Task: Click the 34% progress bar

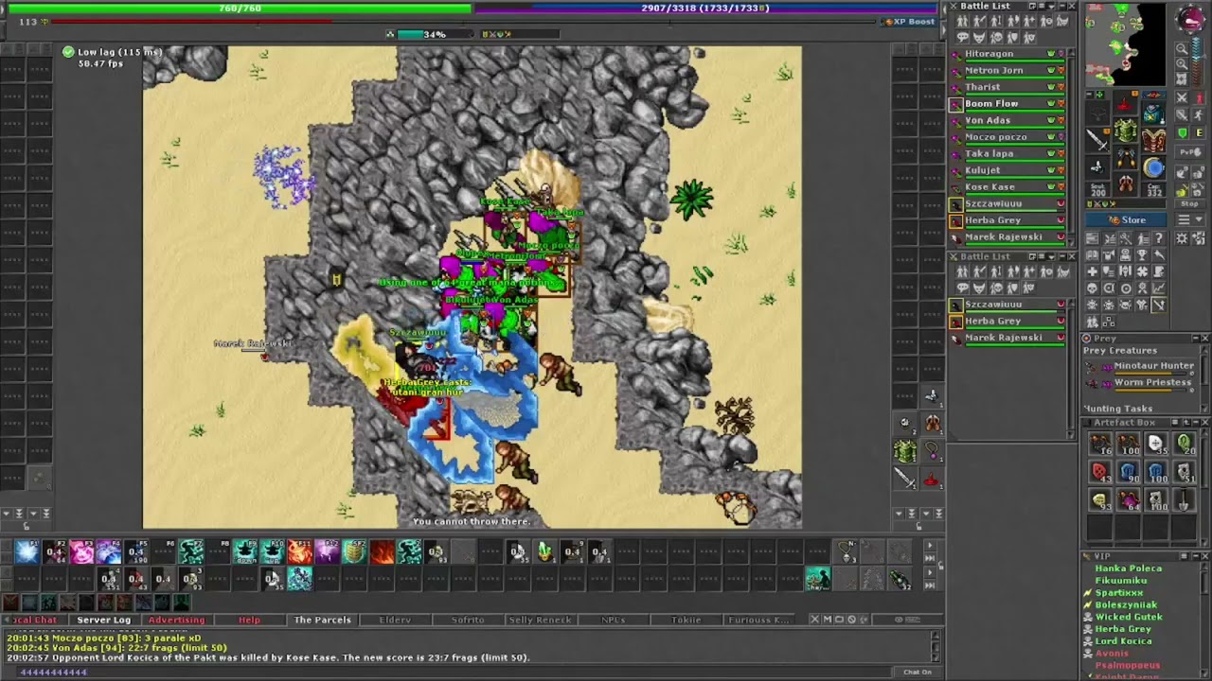Action: (x=435, y=35)
